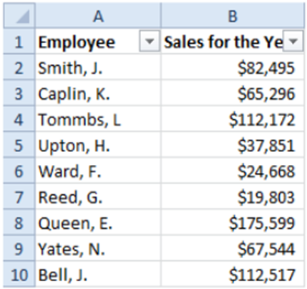The image size is (307, 289).
Task: Select row 4 header
Action: 19,119
